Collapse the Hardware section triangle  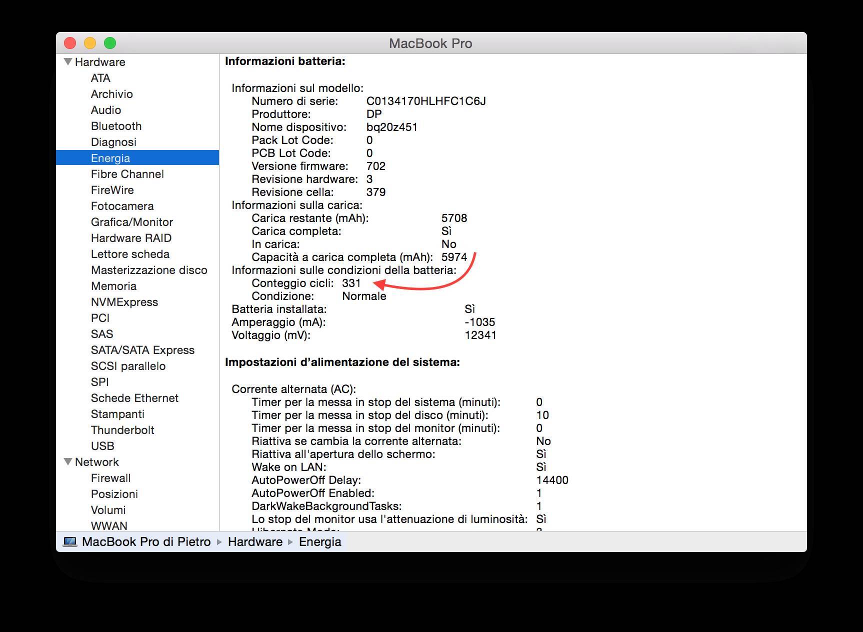pos(68,62)
